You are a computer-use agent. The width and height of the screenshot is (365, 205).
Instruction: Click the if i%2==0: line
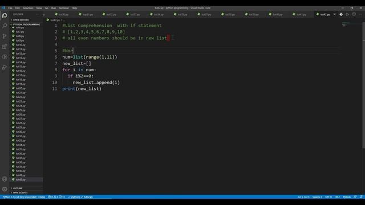(x=80, y=76)
